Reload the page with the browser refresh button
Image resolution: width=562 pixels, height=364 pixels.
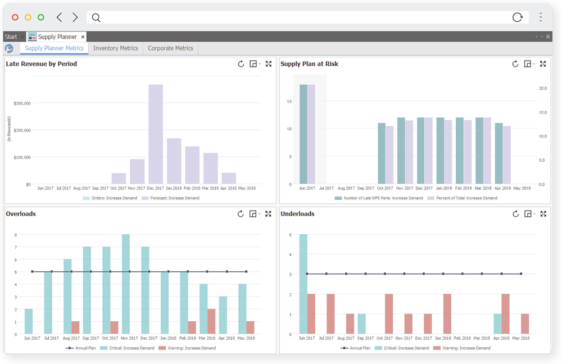[x=518, y=17]
